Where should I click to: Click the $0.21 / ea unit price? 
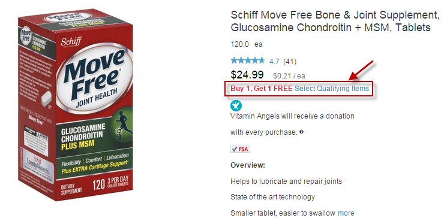point(289,76)
